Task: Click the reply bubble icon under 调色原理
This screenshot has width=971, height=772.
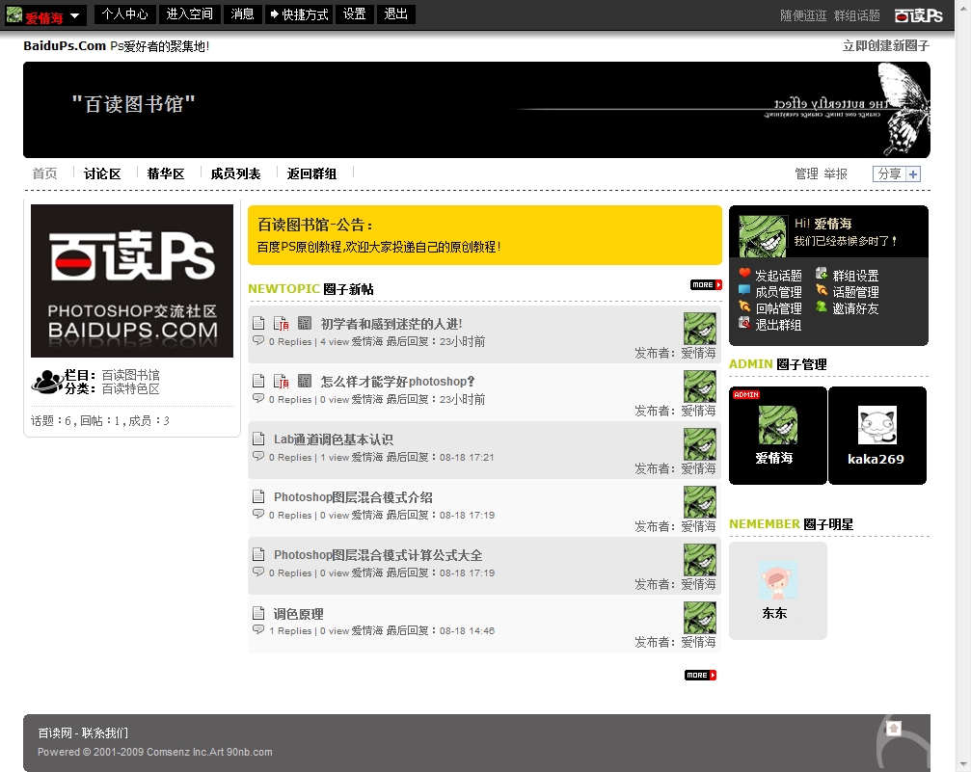Action: 258,629
